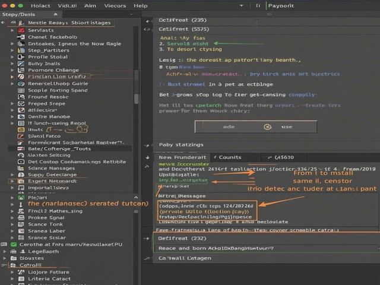The width and height of the screenshot is (380, 285).
Task: Click the arrow icon beside Paby statzings
Action: pos(147,145)
